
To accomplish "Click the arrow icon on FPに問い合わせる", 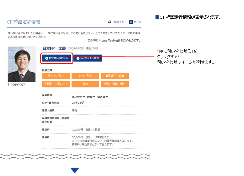I will (46, 58).
